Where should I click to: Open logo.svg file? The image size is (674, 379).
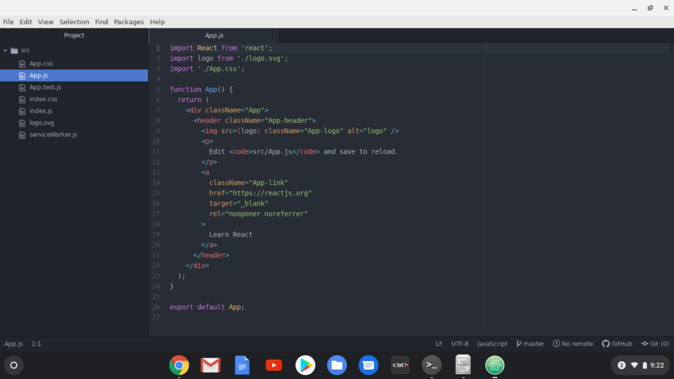coord(41,123)
